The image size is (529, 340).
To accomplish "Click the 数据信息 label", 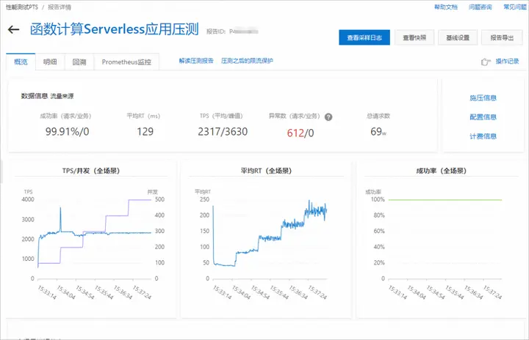I will [x=34, y=96].
